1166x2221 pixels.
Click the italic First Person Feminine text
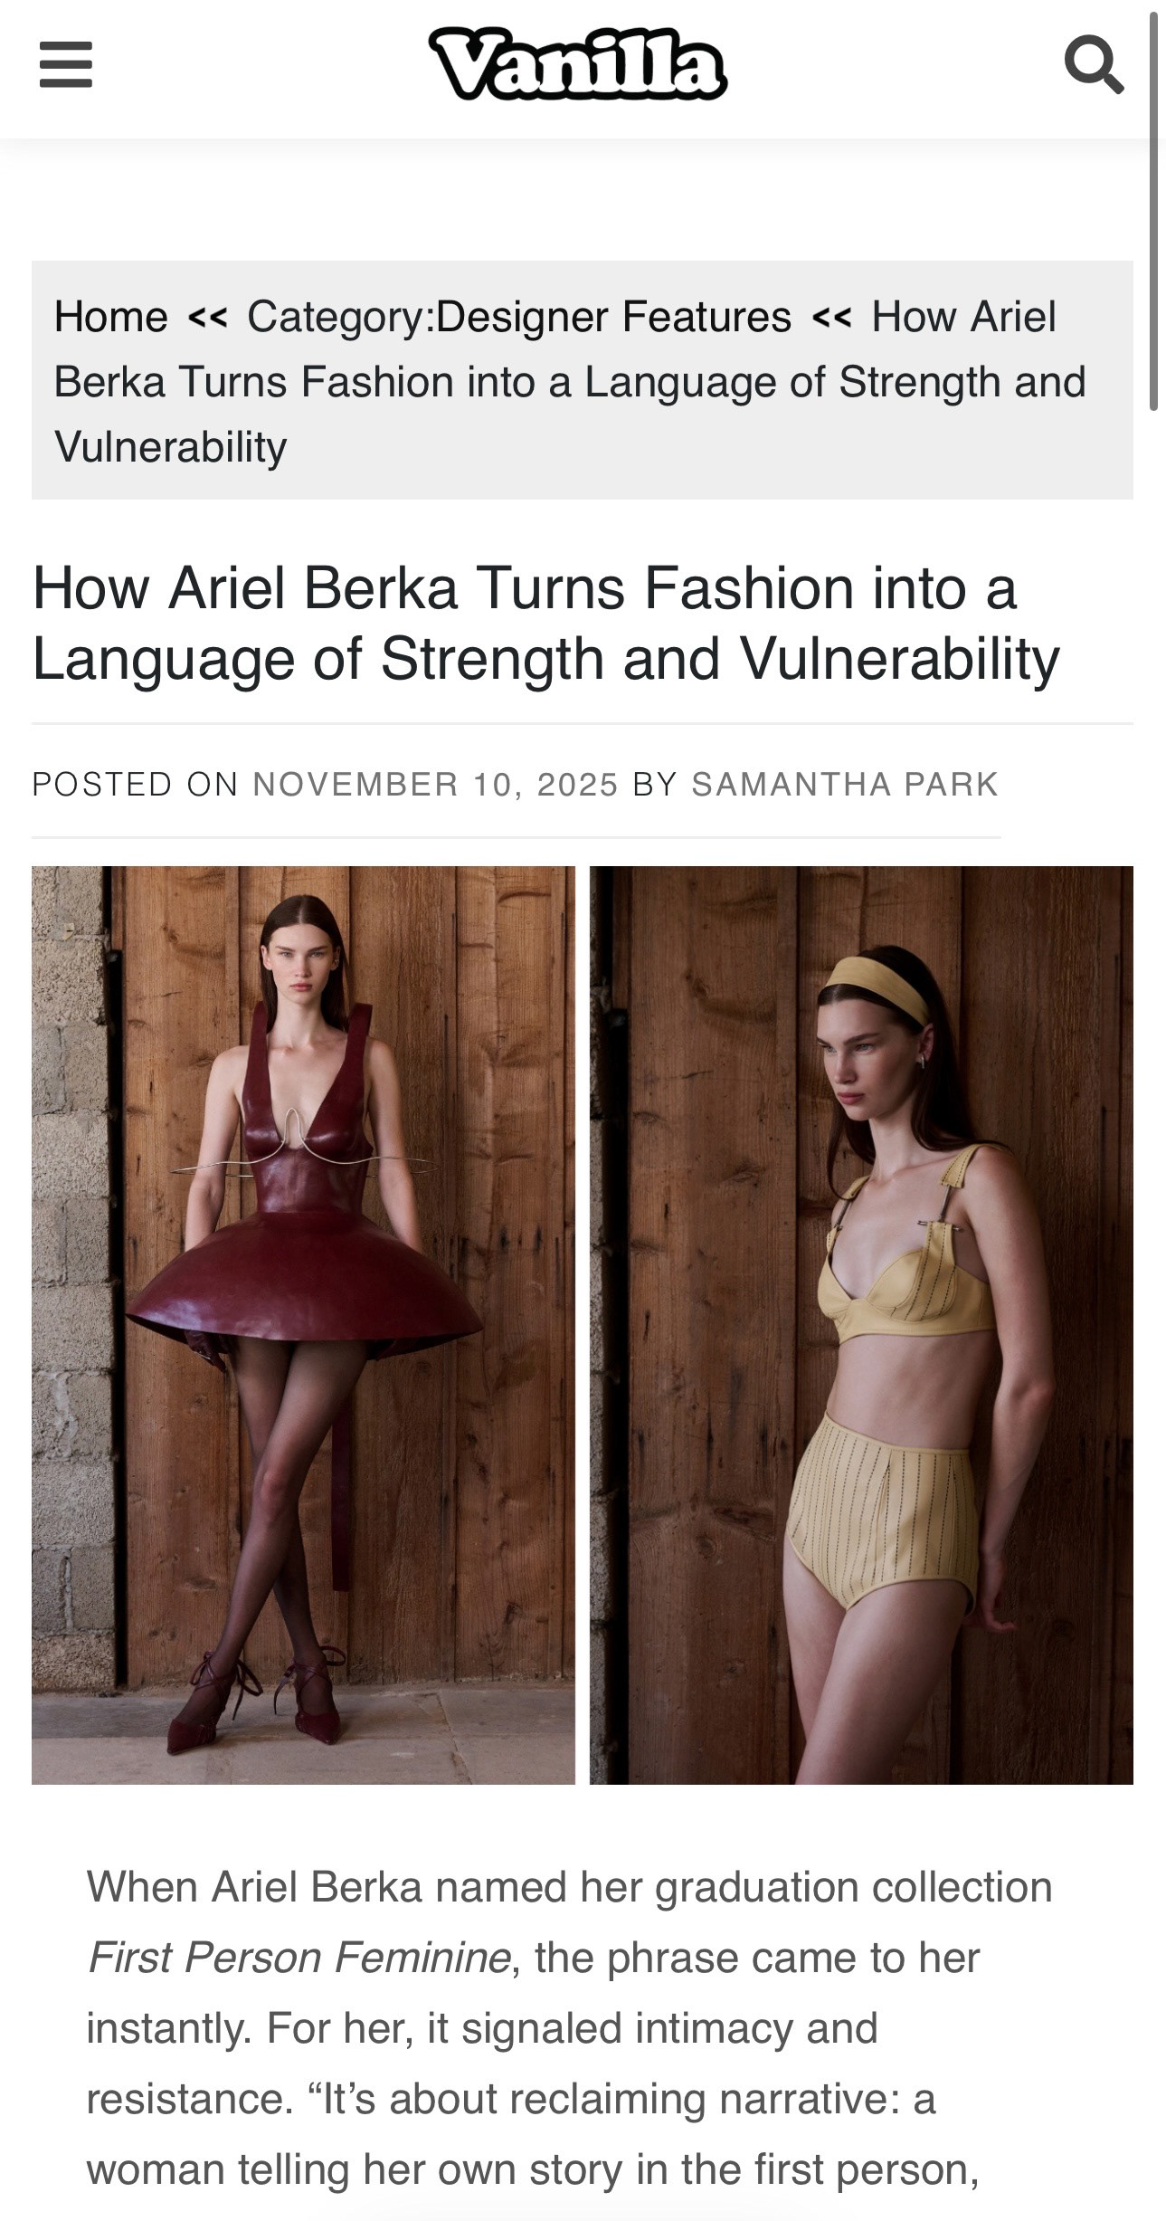[x=299, y=1958]
